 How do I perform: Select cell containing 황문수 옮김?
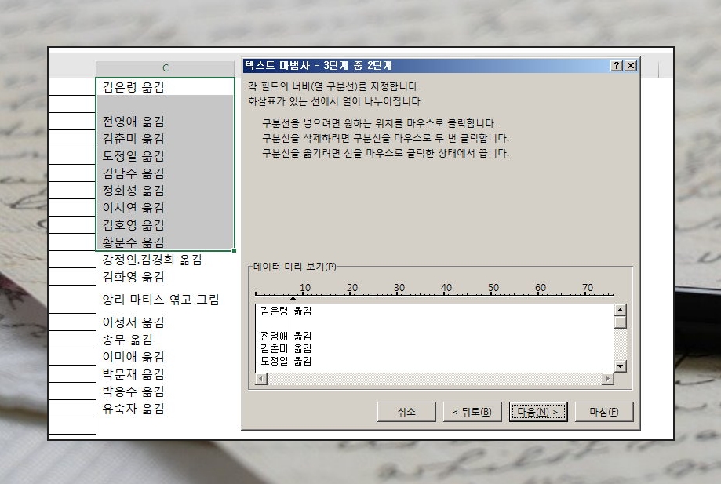click(x=165, y=242)
